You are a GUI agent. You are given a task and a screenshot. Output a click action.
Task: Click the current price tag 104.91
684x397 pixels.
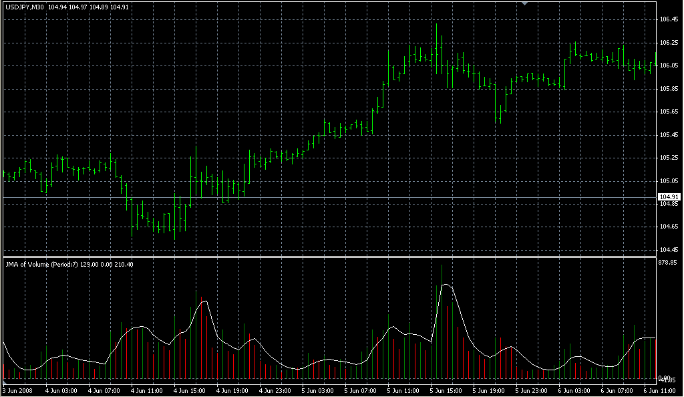(669, 196)
